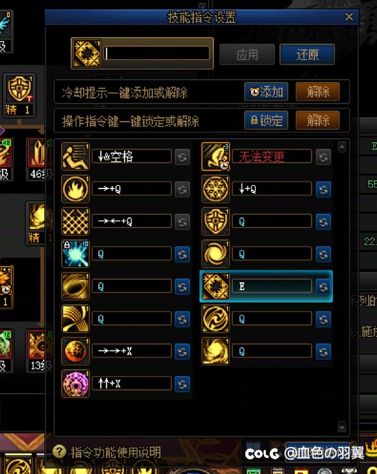Click the 添加 cooldown alert button
This screenshot has width=377, height=474.
tap(266, 91)
